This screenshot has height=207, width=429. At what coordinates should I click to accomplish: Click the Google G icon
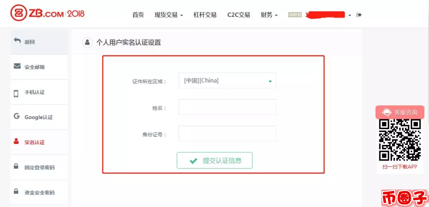tap(17, 116)
